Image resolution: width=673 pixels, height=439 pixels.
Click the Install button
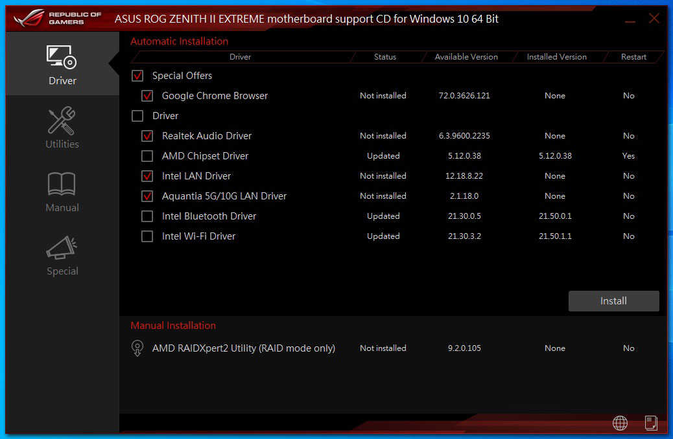614,301
